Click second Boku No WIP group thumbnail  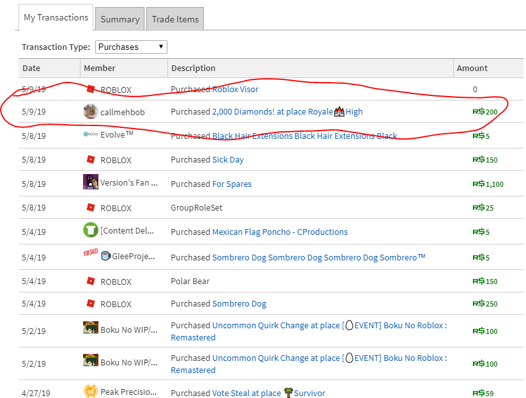[x=91, y=360]
